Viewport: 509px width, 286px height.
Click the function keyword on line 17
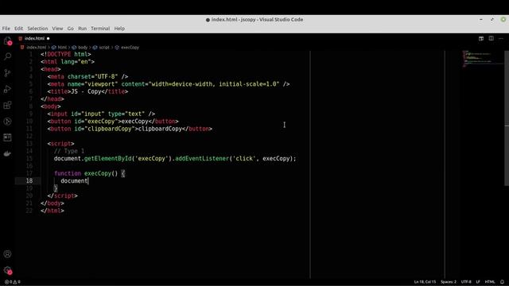68,173
